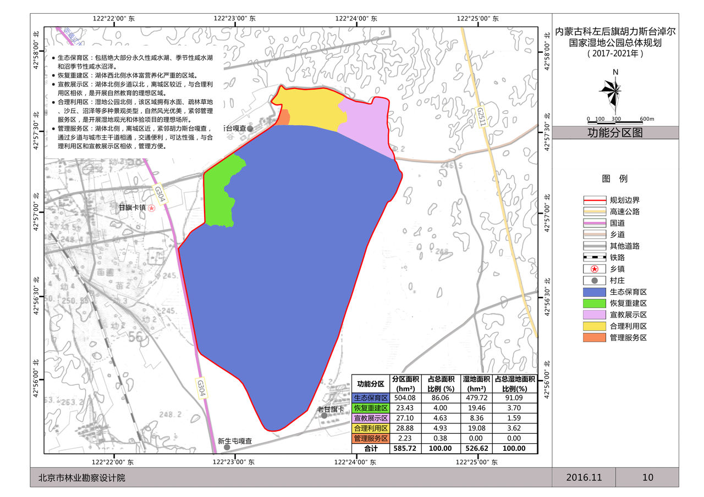Click the 甘旗卡镇 town name label
The image size is (704, 497).
point(132,208)
